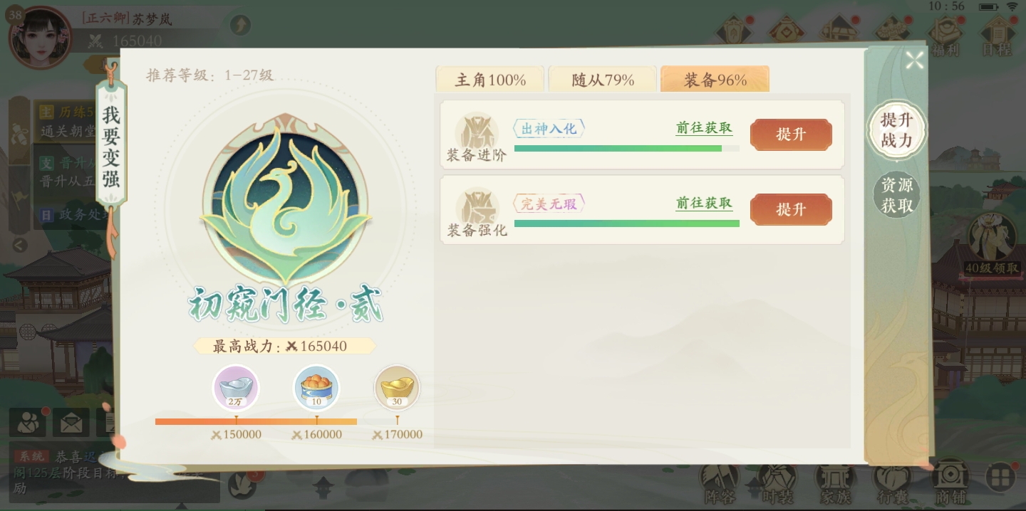Click 提升 button for 装备强化
Screen dimensions: 1026x511
point(791,209)
